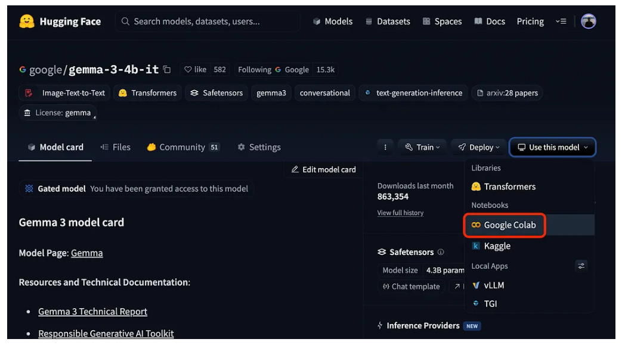Click the external arrow beside Chat template
The width and height of the screenshot is (625, 345).
coord(457,287)
